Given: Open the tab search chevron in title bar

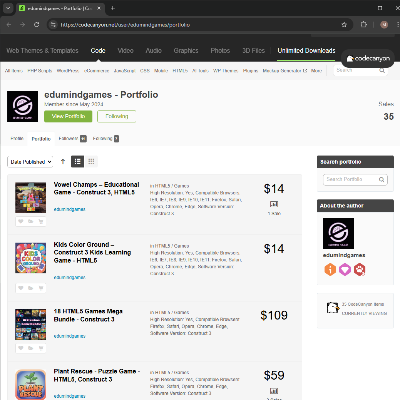Looking at the screenshot, I should [8, 8].
